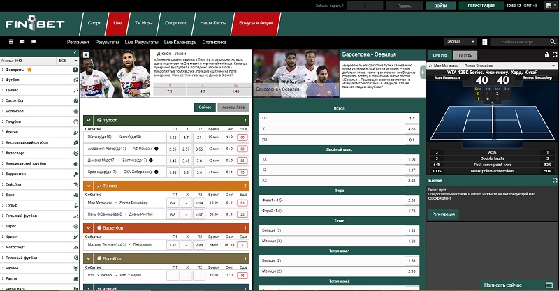Click the ball icon in Волейбол sidebar row
The height and width of the screenshot is (291, 559).
(75, 111)
